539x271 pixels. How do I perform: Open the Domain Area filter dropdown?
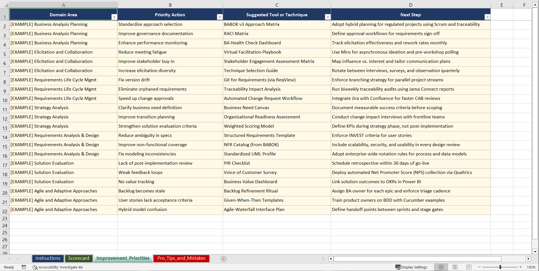click(x=114, y=17)
